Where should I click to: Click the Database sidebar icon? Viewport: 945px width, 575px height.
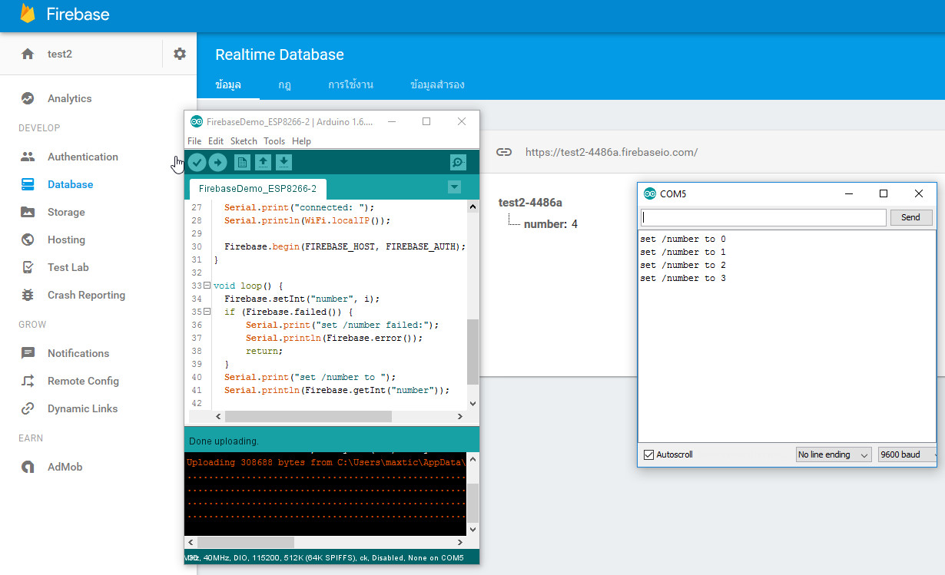[28, 184]
